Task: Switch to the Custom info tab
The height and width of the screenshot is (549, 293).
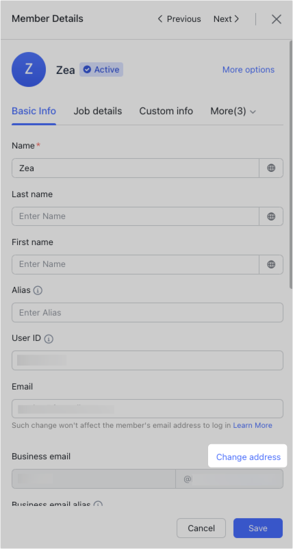Action: (166, 112)
